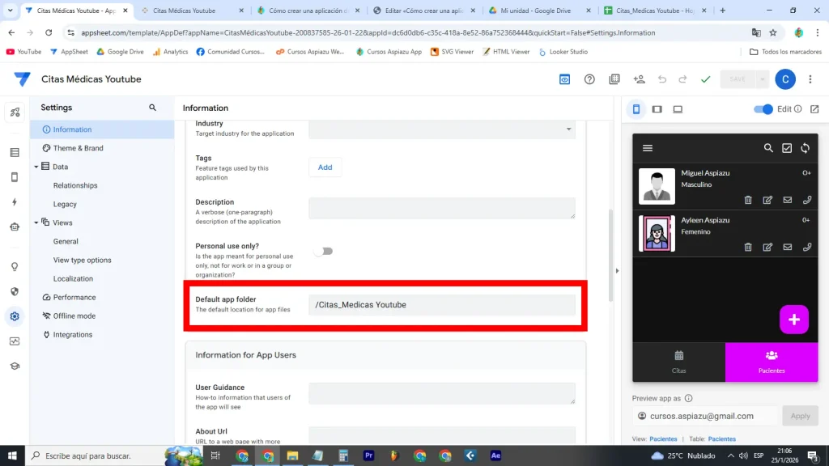Viewport: 829px width, 466px height.
Task: Click the Add button for Tags
Action: point(325,167)
